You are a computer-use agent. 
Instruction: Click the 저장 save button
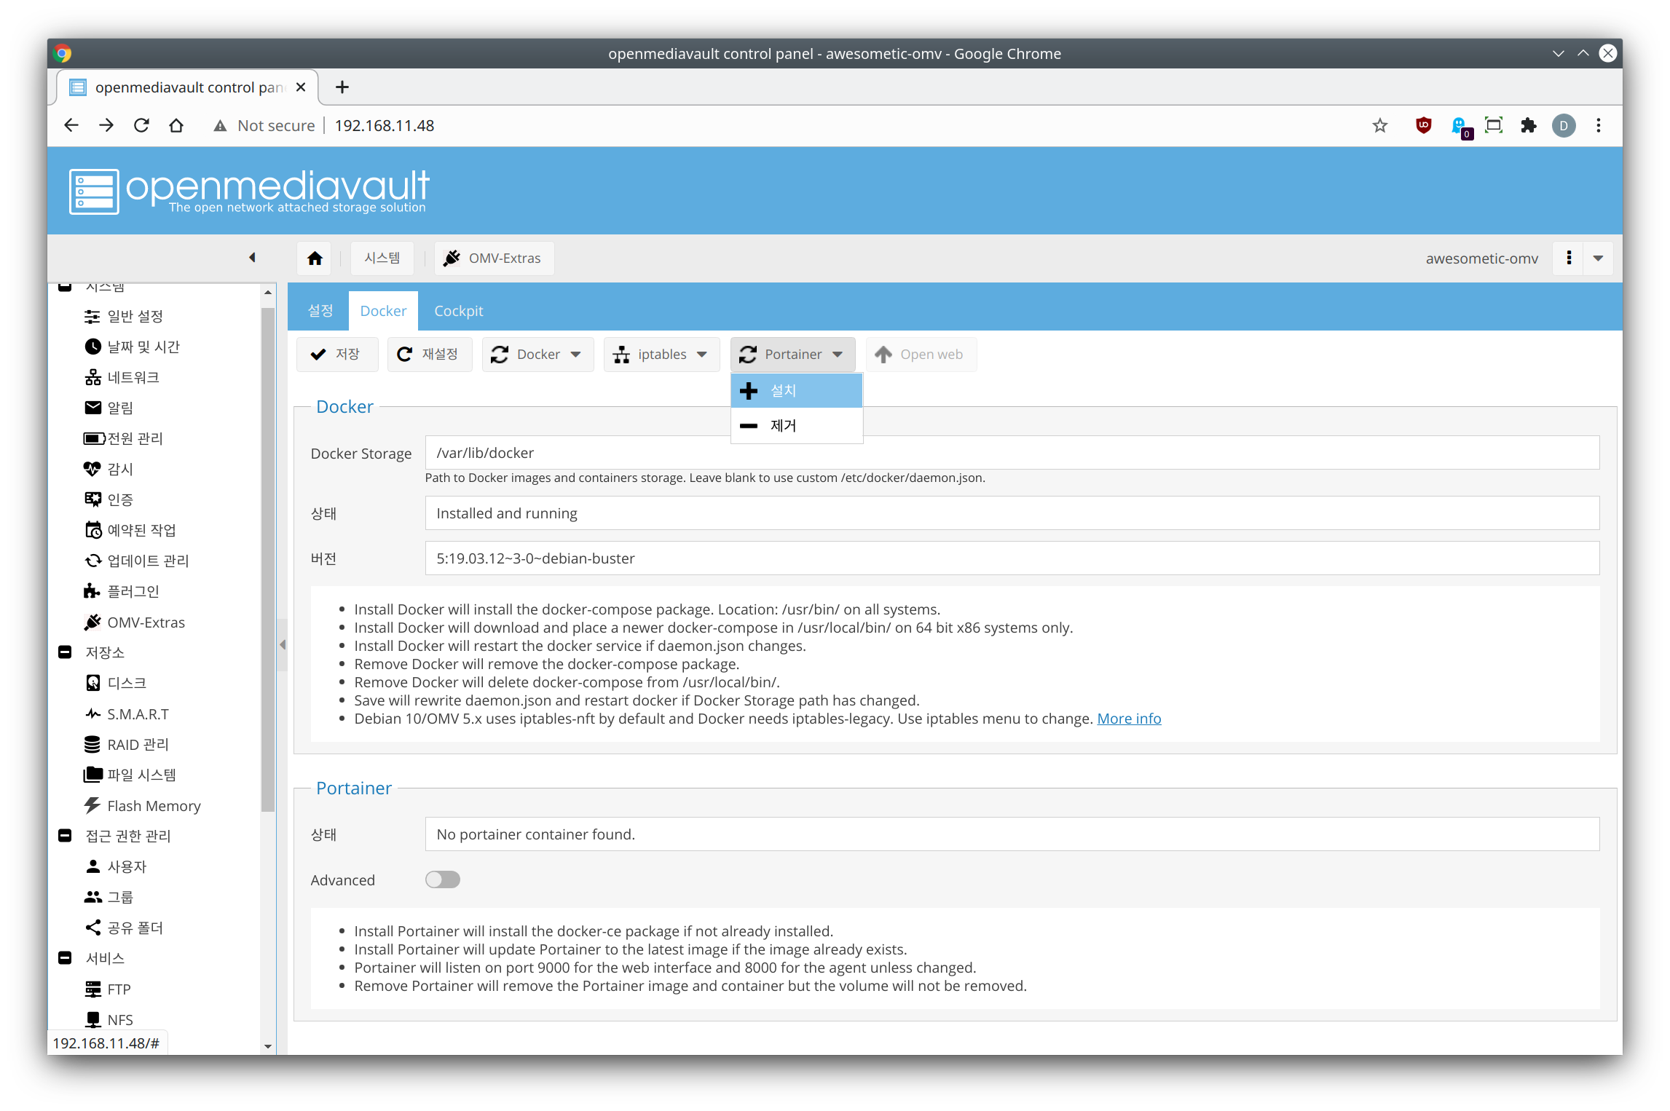point(336,355)
